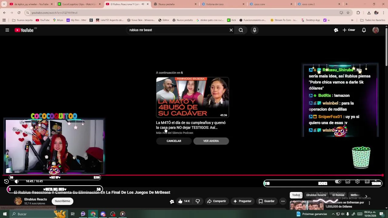This screenshot has width=388, height=218.
Task: Open the Elrubius Reacts channel name
Action: [x=35, y=199]
